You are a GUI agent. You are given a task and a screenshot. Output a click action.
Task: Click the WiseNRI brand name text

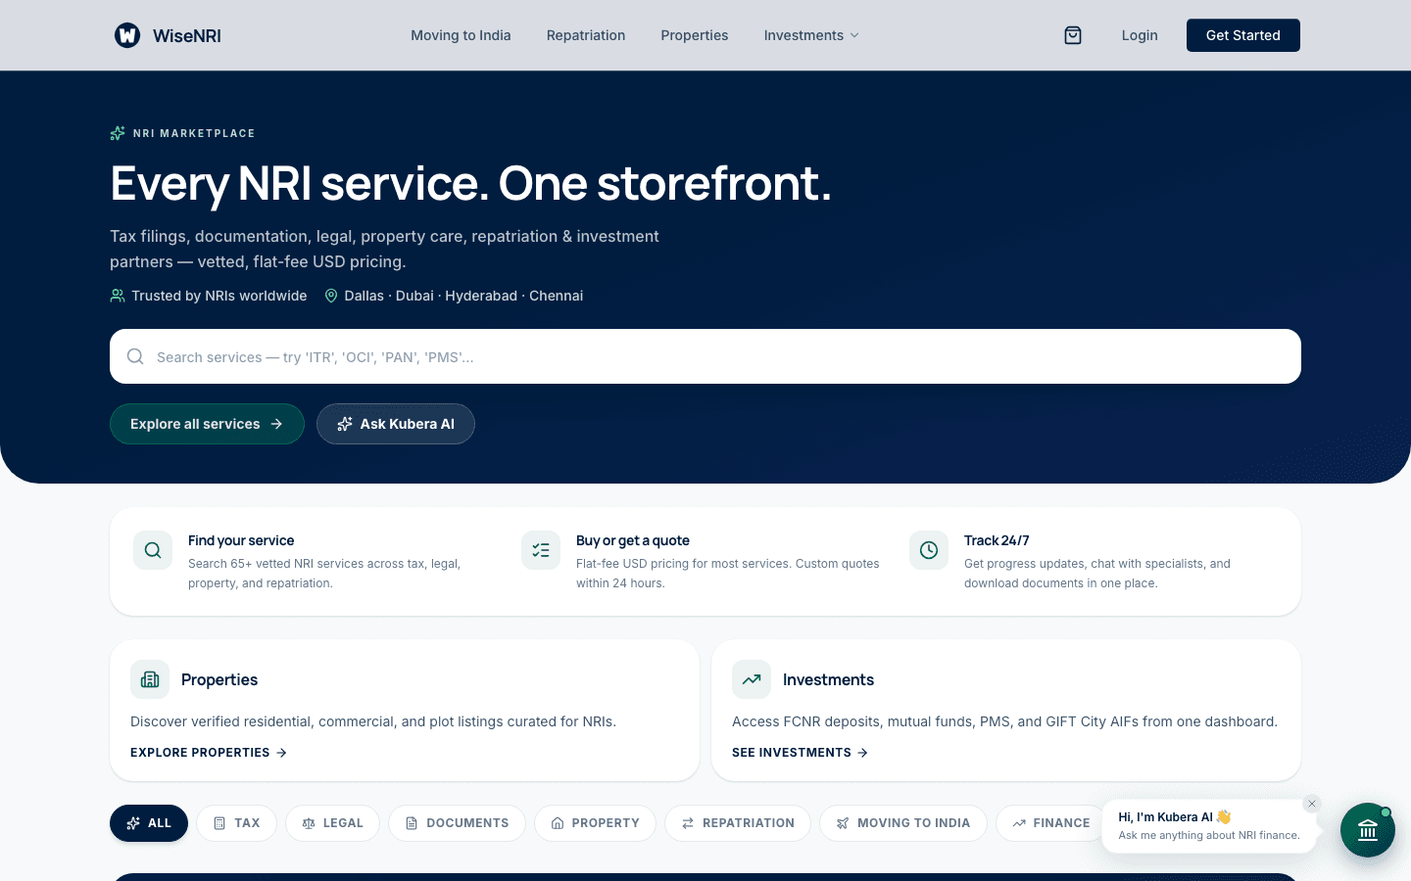pyautogui.click(x=187, y=35)
